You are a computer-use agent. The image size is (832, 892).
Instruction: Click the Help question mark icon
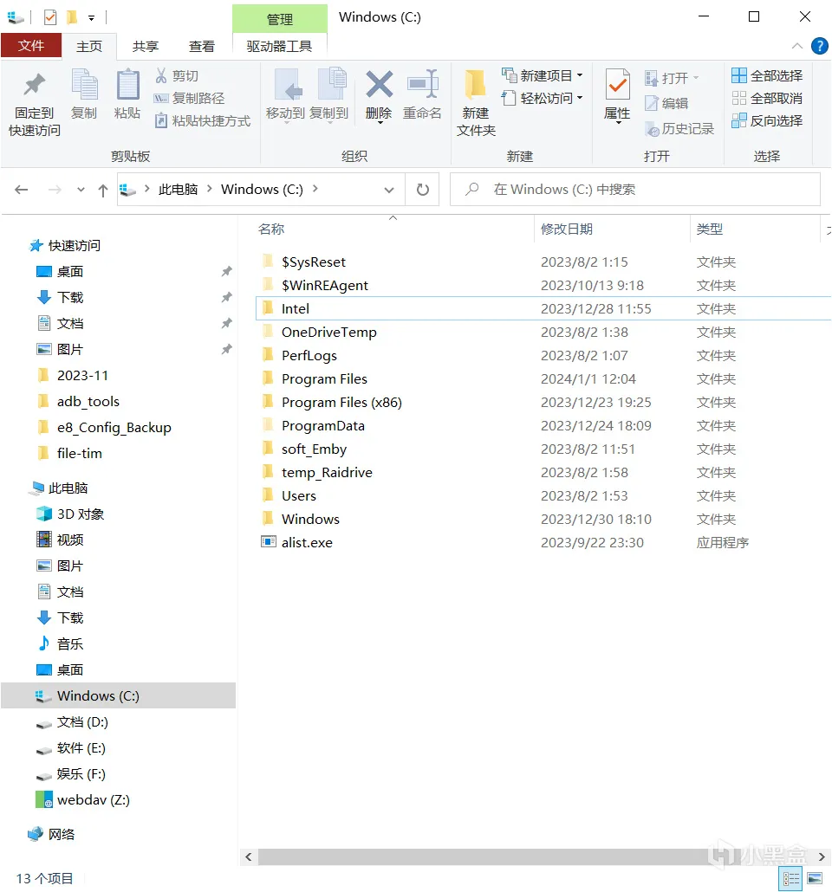820,46
